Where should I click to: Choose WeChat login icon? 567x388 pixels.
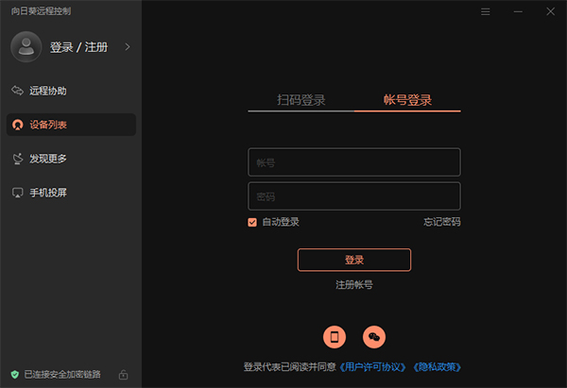374,337
